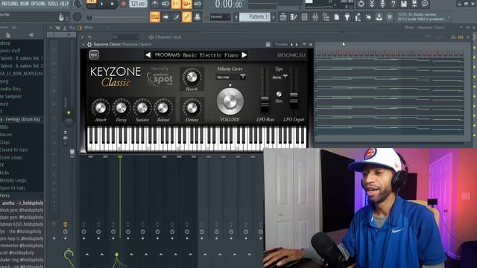Viewport: 477px width, 268px height.
Task: Open the Keyzone Classic plugin options arrow menu
Action: point(83,45)
